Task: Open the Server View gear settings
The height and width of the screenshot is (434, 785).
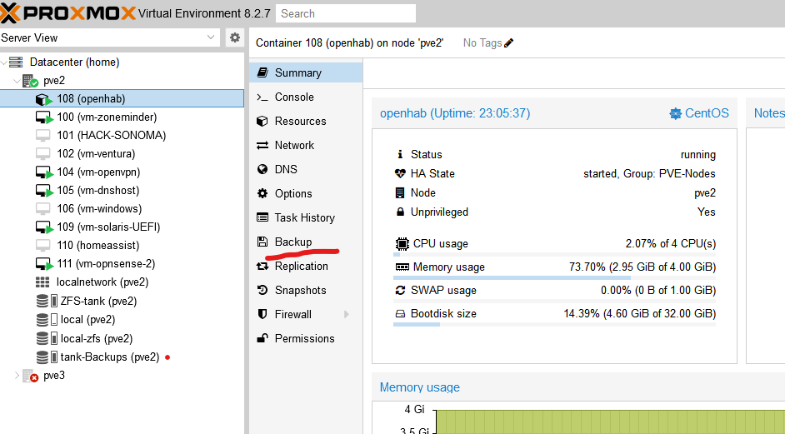Action: click(235, 37)
